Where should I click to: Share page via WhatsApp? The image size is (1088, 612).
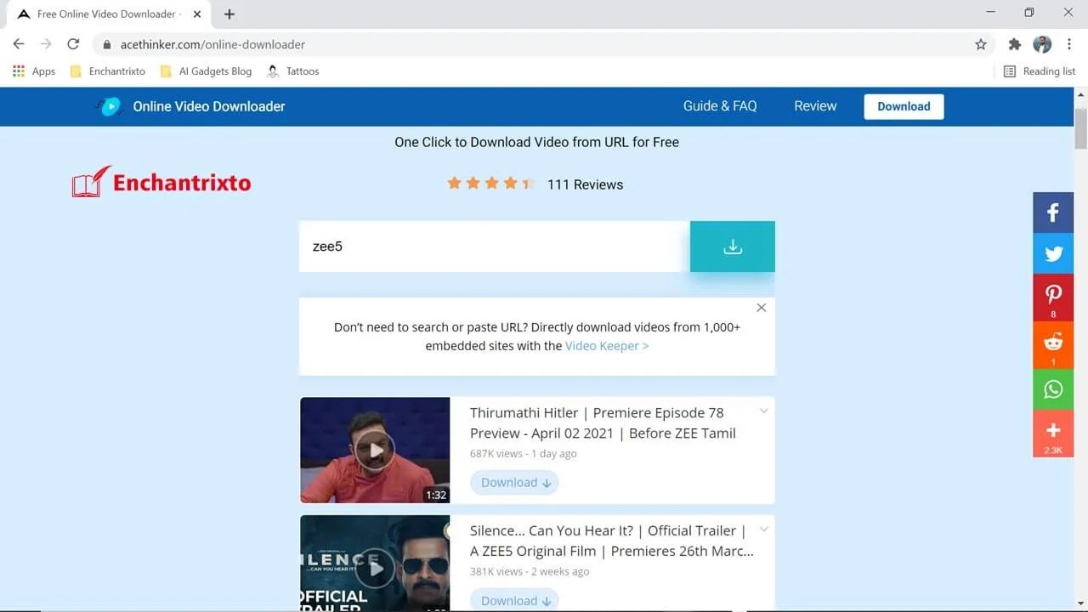(x=1053, y=389)
